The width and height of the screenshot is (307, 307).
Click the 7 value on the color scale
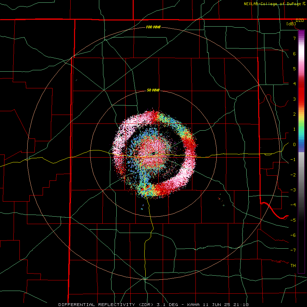point(294,38)
